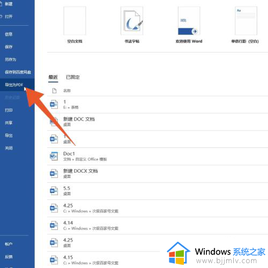Screen dimensions: 268x268
Task: Switch to the 最近 tab
Action: coord(53,77)
